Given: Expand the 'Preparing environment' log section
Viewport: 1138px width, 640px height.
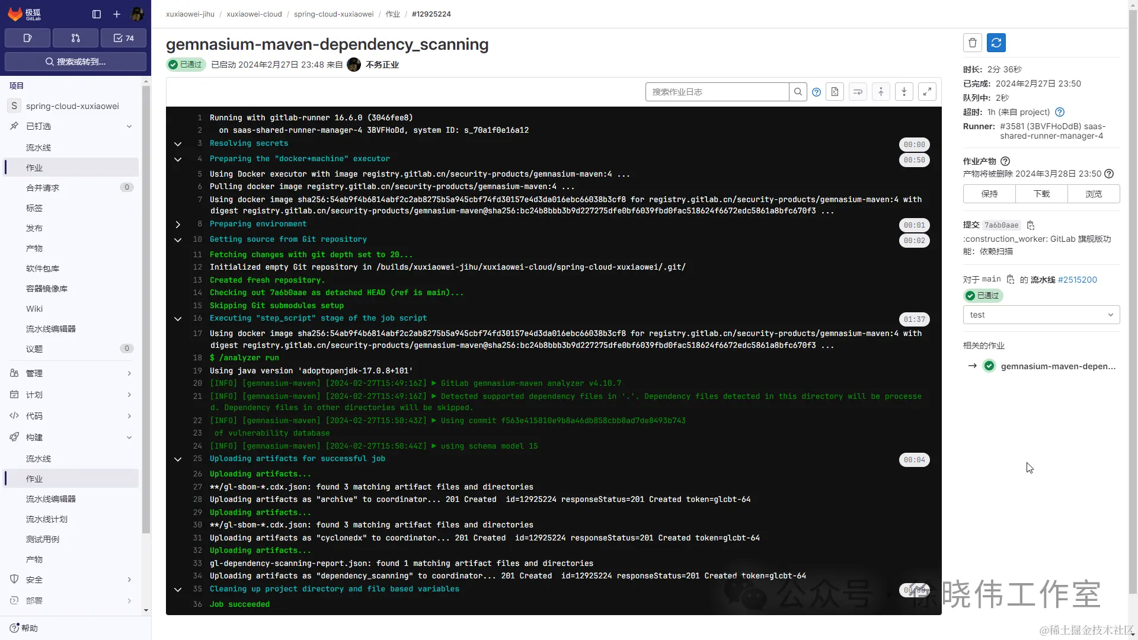Looking at the screenshot, I should pos(177,225).
